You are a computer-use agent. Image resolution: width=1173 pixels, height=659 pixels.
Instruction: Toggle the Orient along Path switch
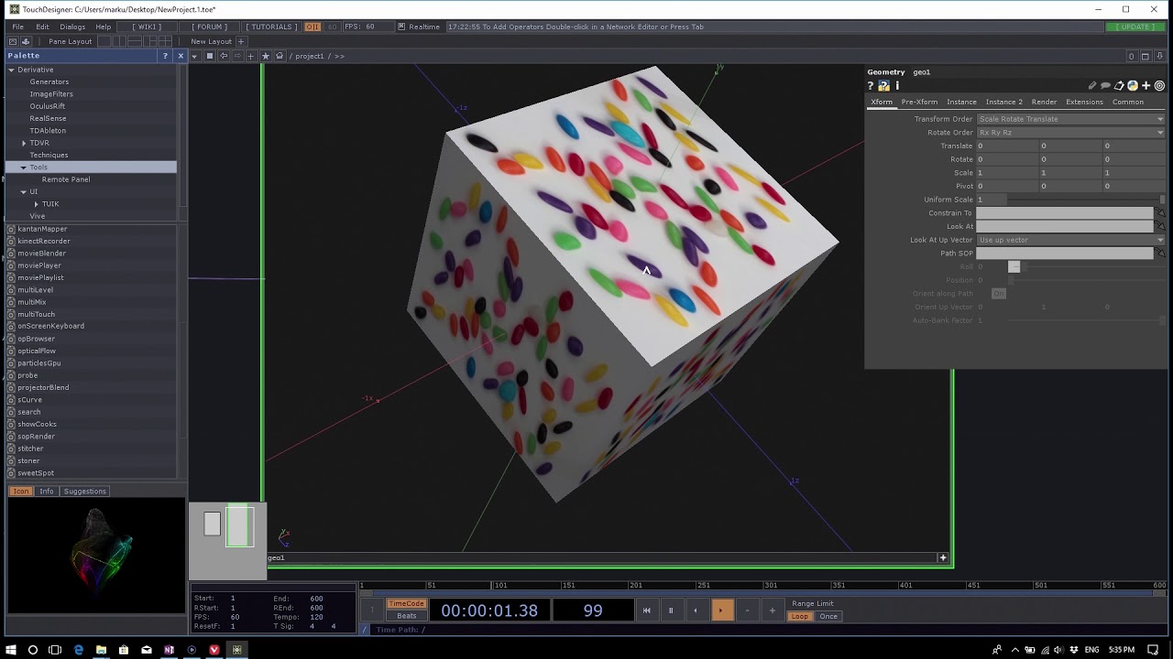click(x=998, y=293)
